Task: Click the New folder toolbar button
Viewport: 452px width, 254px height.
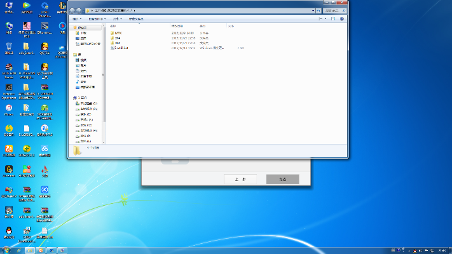Action: click(137, 20)
